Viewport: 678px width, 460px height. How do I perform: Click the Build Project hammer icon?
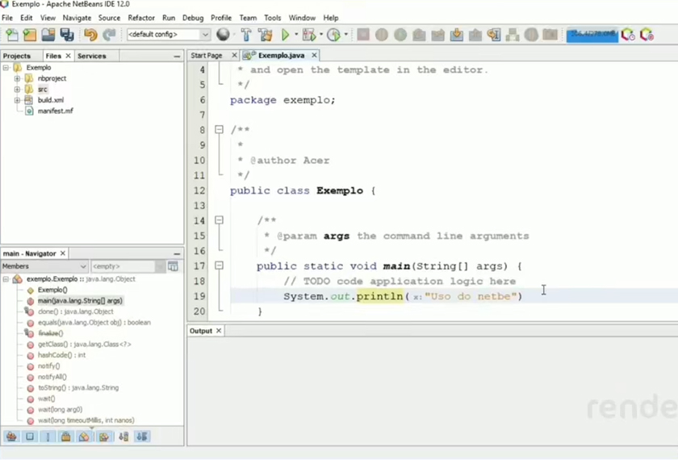[245, 35]
